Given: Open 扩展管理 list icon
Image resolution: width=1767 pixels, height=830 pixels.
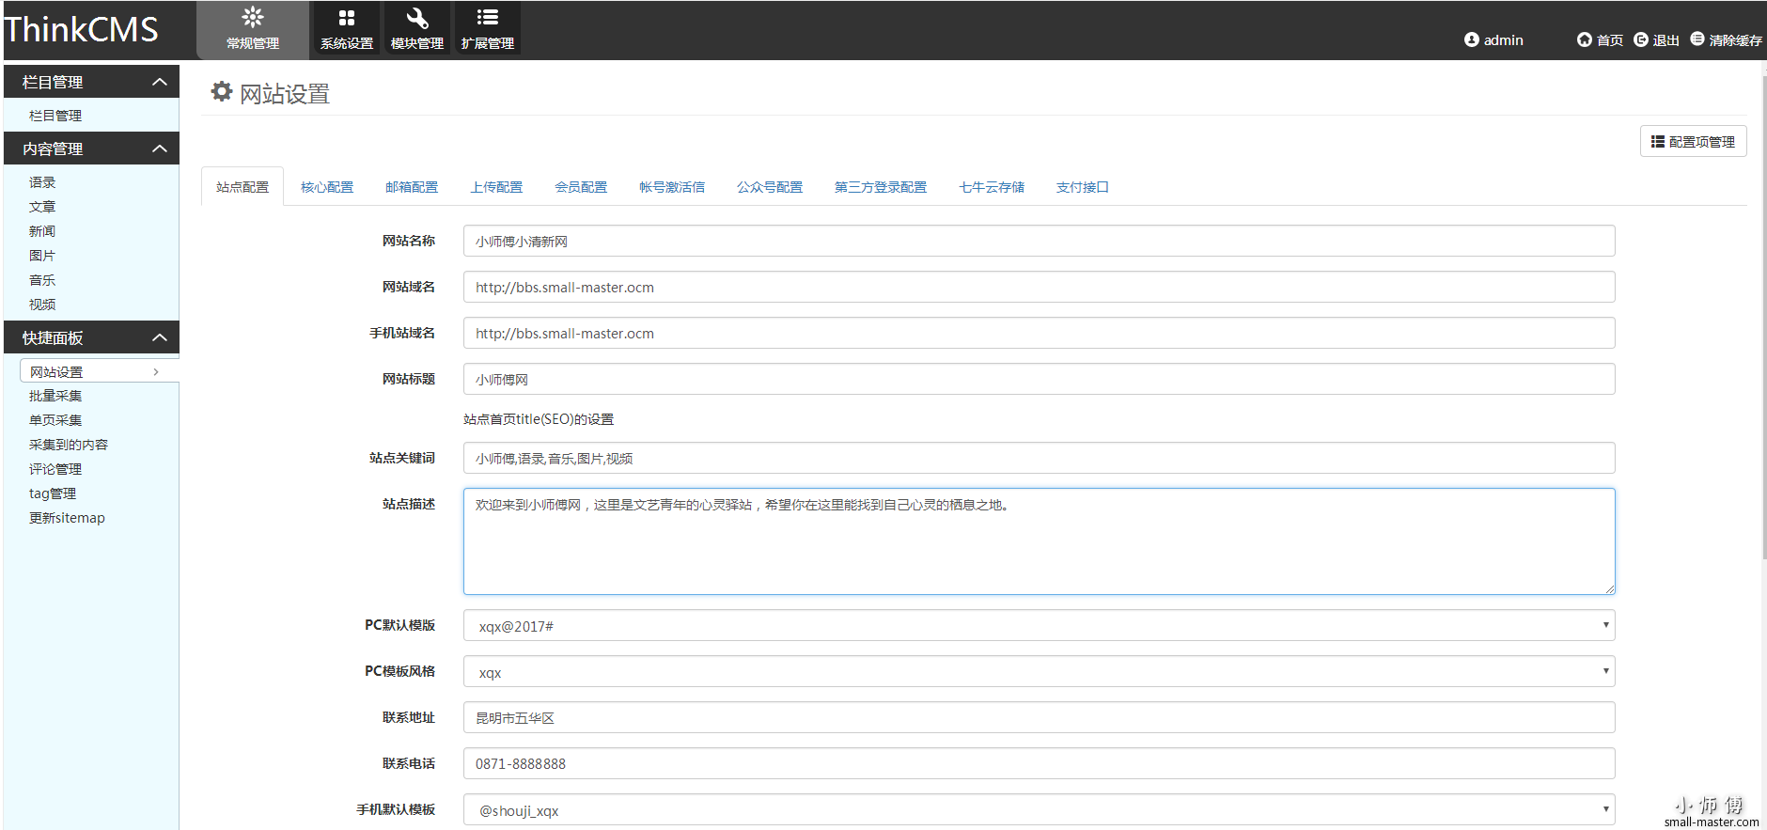Looking at the screenshot, I should (x=488, y=17).
